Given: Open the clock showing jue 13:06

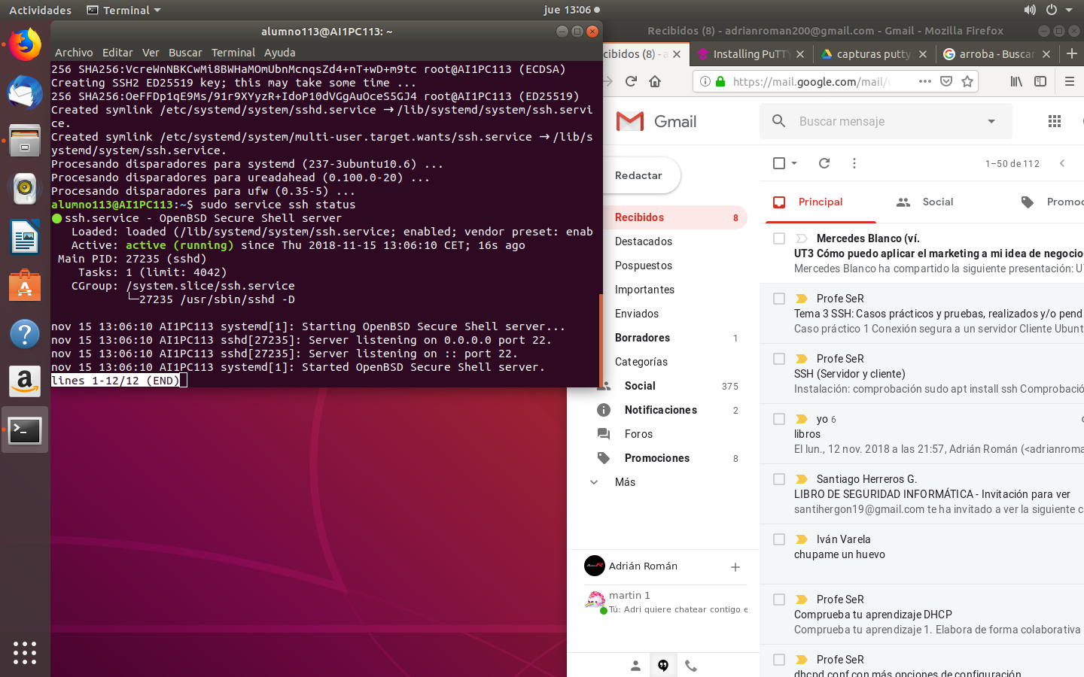Looking at the screenshot, I should pyautogui.click(x=571, y=10).
